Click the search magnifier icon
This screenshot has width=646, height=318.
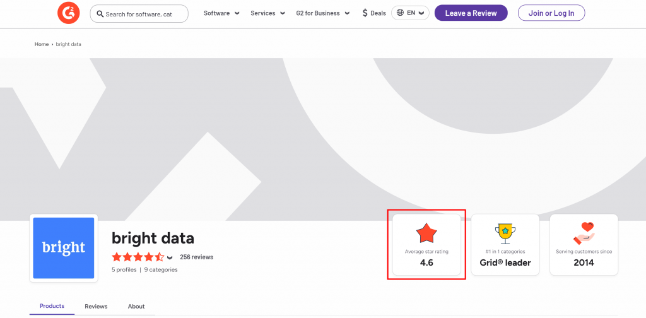[100, 14]
